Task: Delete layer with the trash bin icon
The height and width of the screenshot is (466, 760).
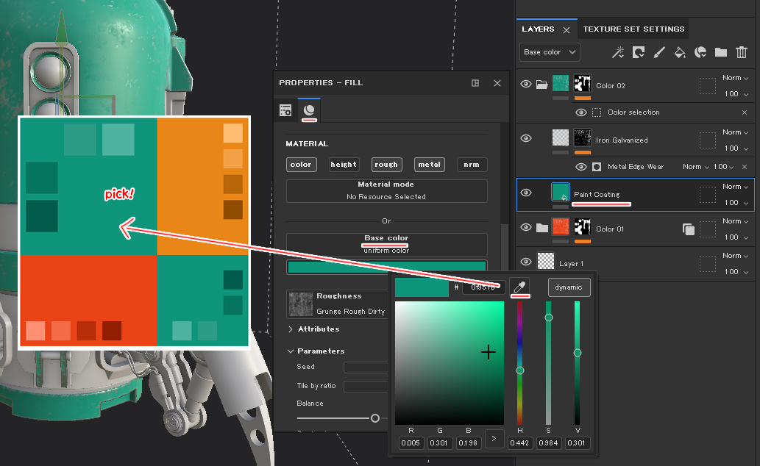Action: [x=742, y=52]
